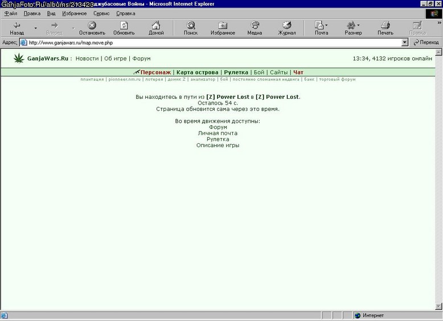Viewport: 443px width, 321px height.
Task: Expand the Почта mail dropdown
Action: tap(327, 25)
